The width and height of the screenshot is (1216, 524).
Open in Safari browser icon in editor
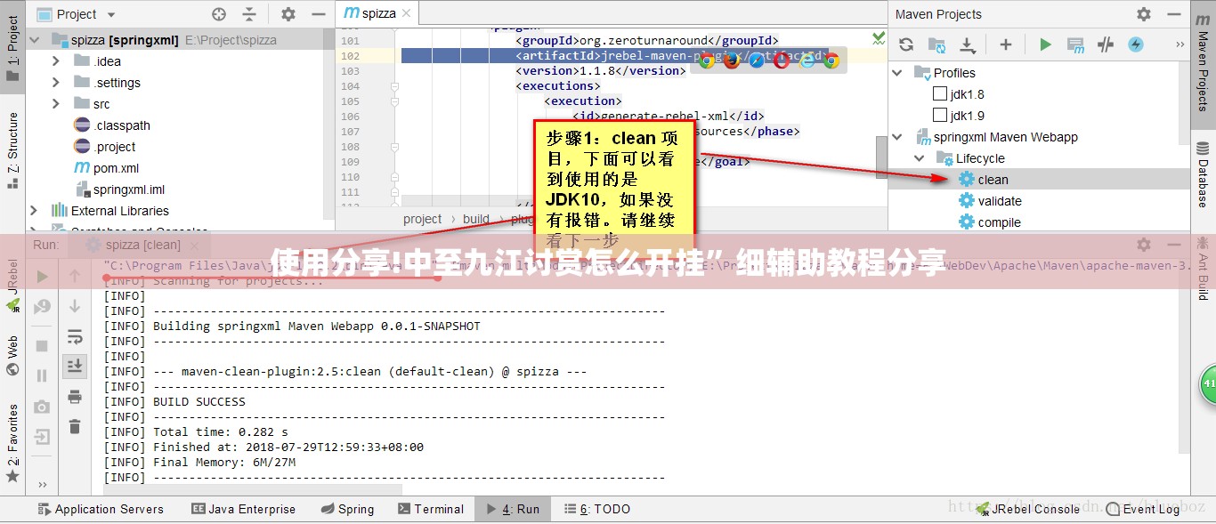tap(757, 60)
